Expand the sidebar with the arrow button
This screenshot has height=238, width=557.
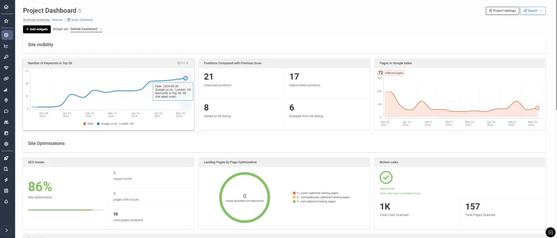pos(6,230)
